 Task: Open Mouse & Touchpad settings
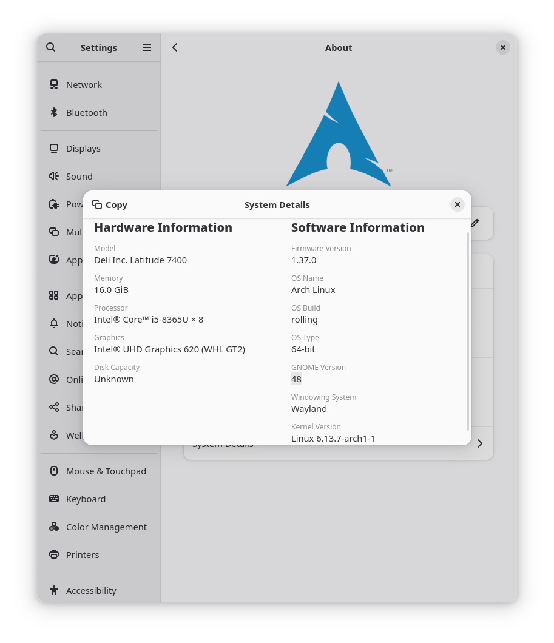click(x=99, y=471)
